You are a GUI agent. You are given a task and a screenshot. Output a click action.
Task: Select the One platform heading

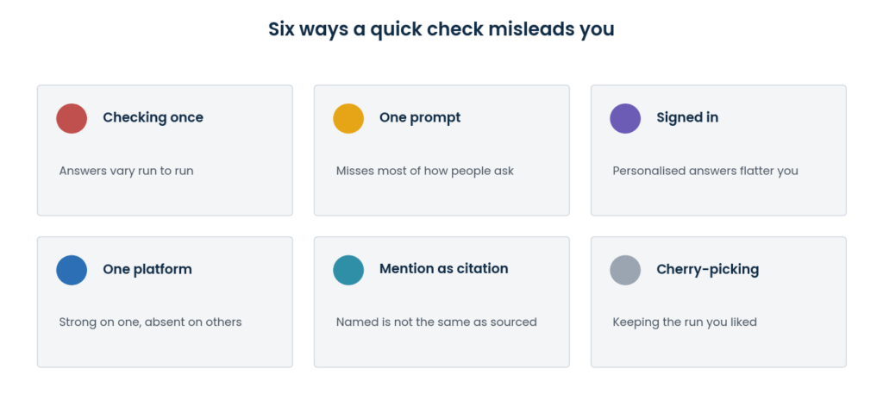click(x=147, y=269)
